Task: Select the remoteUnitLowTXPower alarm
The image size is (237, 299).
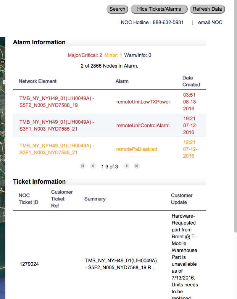Action: click(143, 102)
